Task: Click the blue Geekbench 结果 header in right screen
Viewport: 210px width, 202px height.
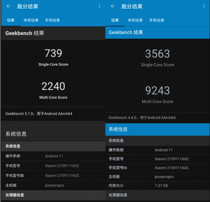Action: coord(157,33)
